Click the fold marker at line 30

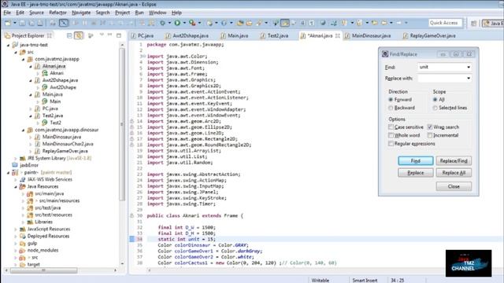tap(132, 215)
